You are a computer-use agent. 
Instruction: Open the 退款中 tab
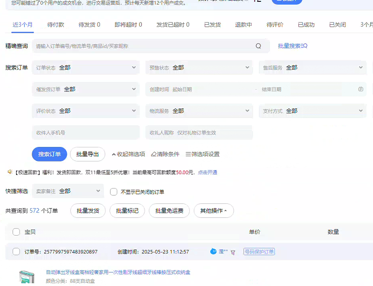click(x=243, y=25)
